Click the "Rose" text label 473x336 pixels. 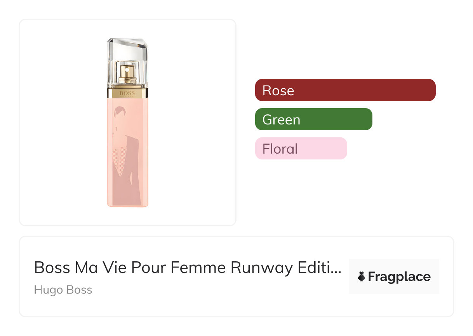point(278,91)
